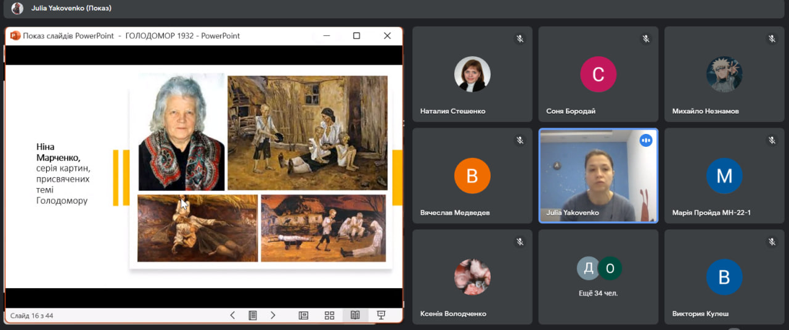
Task: Go to next slide arrow
Action: click(273, 315)
